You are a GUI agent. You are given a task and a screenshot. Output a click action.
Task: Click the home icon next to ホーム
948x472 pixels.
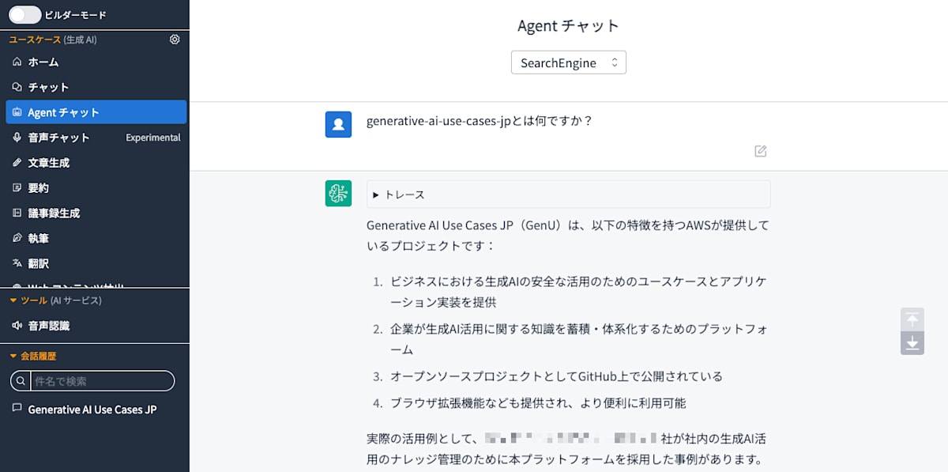click(17, 62)
